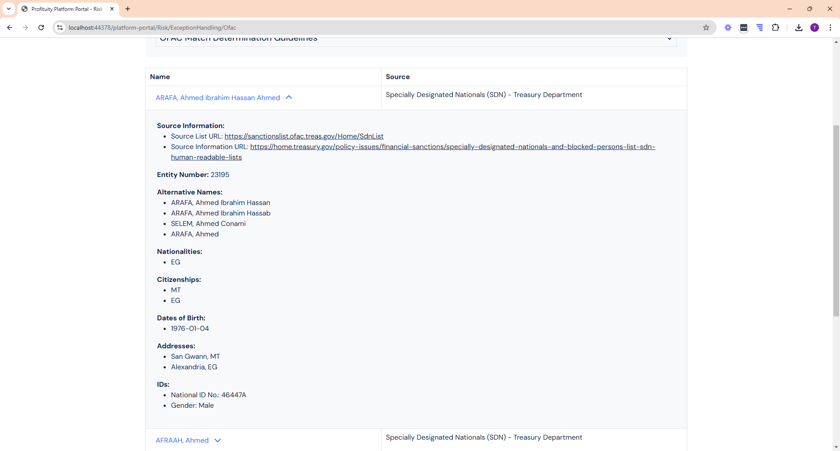The width and height of the screenshot is (840, 451).
Task: Click the address bar URL field
Action: (x=350, y=28)
